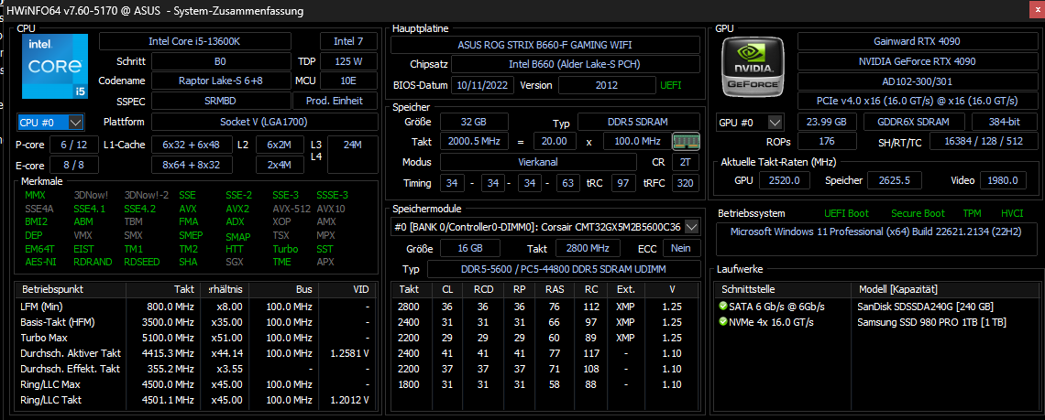
Task: Click the Intel B660 (Alder Lake-S PCH) chipset field
Action: [576, 65]
